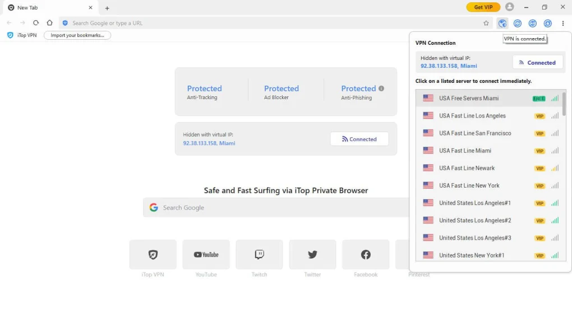Reload the page

pos(36,23)
